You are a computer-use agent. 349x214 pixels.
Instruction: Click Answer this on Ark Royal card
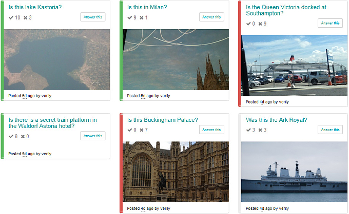331,130
